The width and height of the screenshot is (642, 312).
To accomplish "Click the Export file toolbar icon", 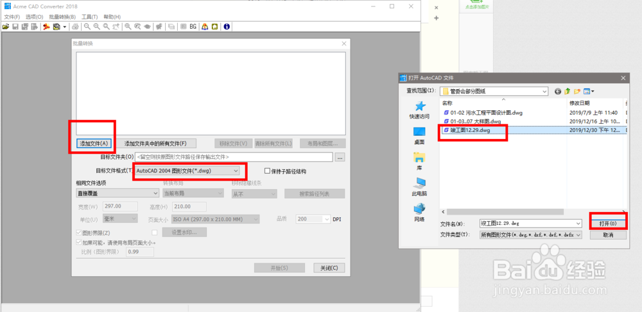I will pyautogui.click(x=35, y=26).
